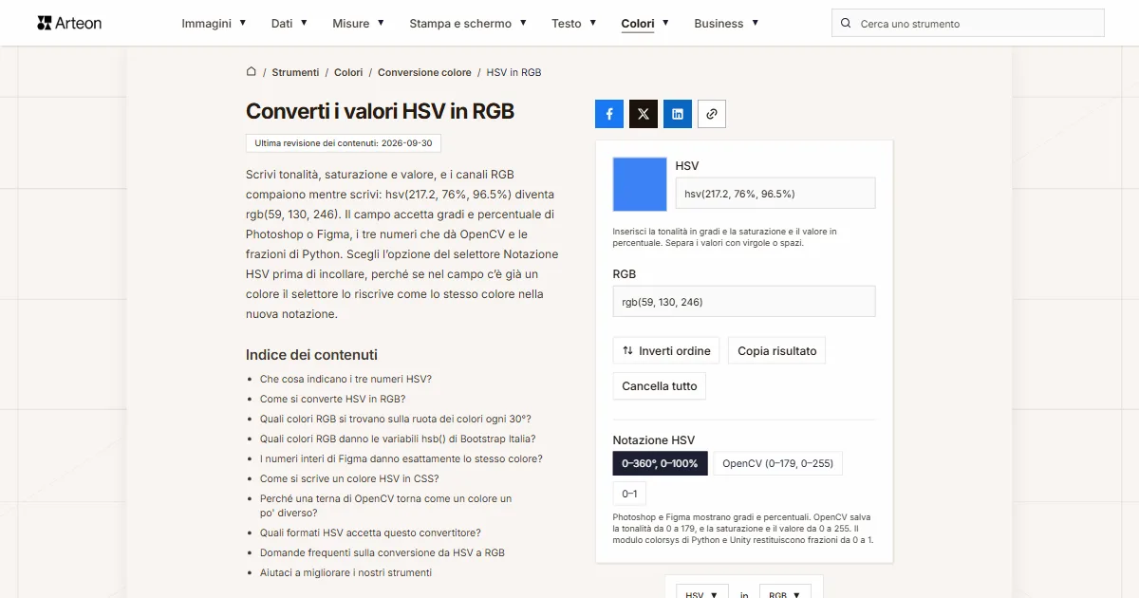Open 'Quali formati HSV accetta questo convertitore?'
Image resolution: width=1139 pixels, height=598 pixels.
pyautogui.click(x=370, y=533)
